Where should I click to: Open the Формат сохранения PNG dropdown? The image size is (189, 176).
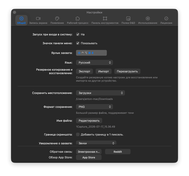94,107
